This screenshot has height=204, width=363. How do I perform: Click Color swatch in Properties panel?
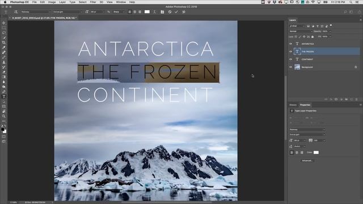pyautogui.click(x=316, y=152)
